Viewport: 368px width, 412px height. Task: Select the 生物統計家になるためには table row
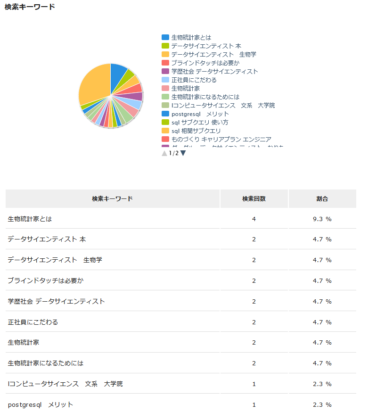(x=46, y=363)
